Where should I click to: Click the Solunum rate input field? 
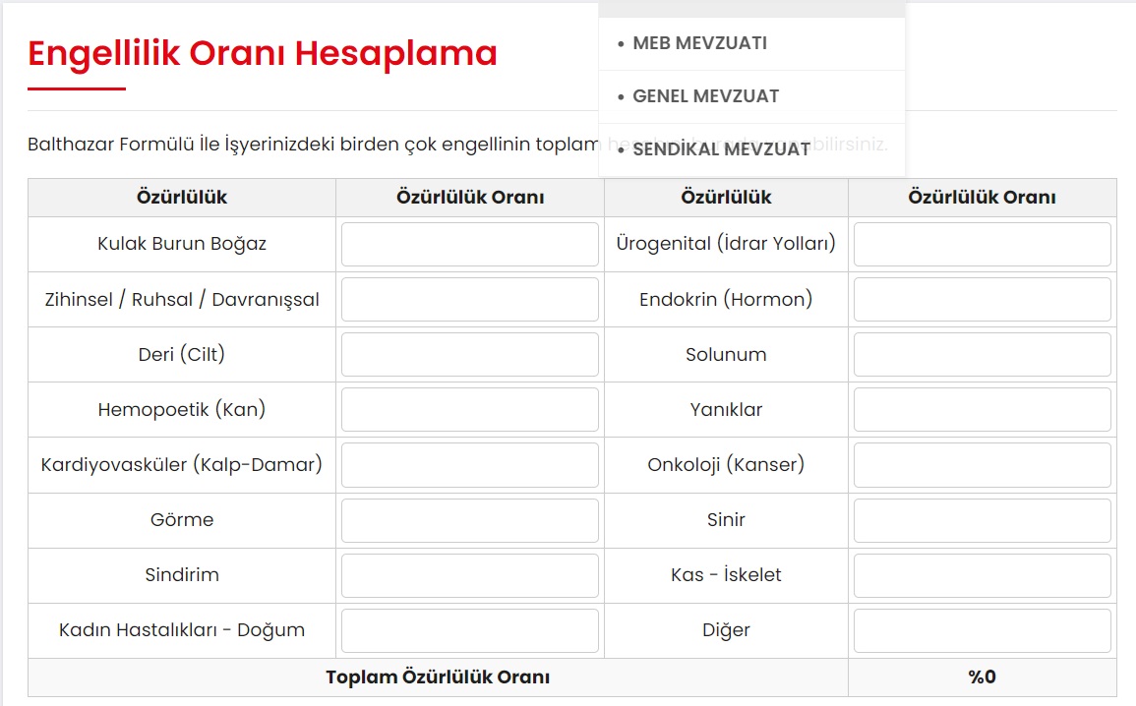[982, 355]
